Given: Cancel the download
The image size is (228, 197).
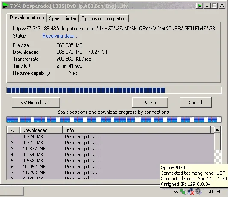Looking at the screenshot, I should (x=195, y=103).
